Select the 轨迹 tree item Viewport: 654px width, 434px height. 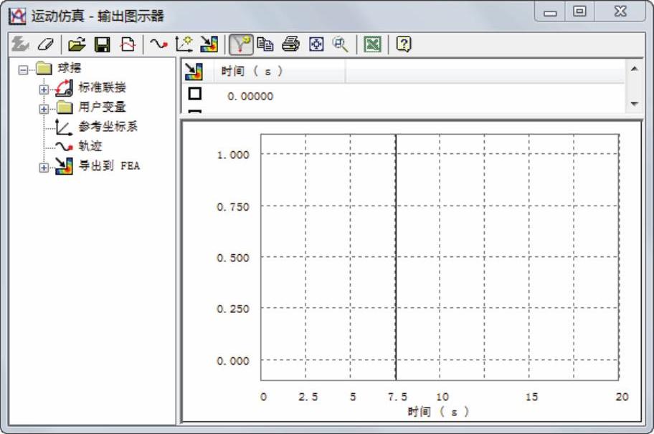(x=90, y=146)
